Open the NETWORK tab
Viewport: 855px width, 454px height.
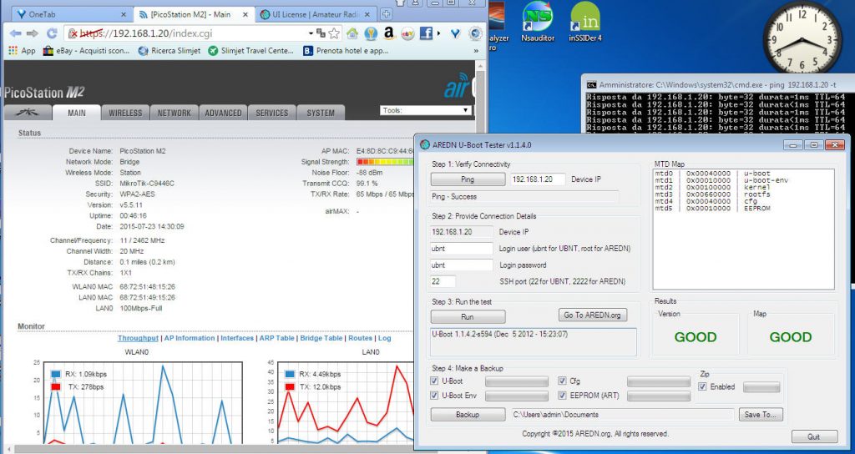pos(175,113)
